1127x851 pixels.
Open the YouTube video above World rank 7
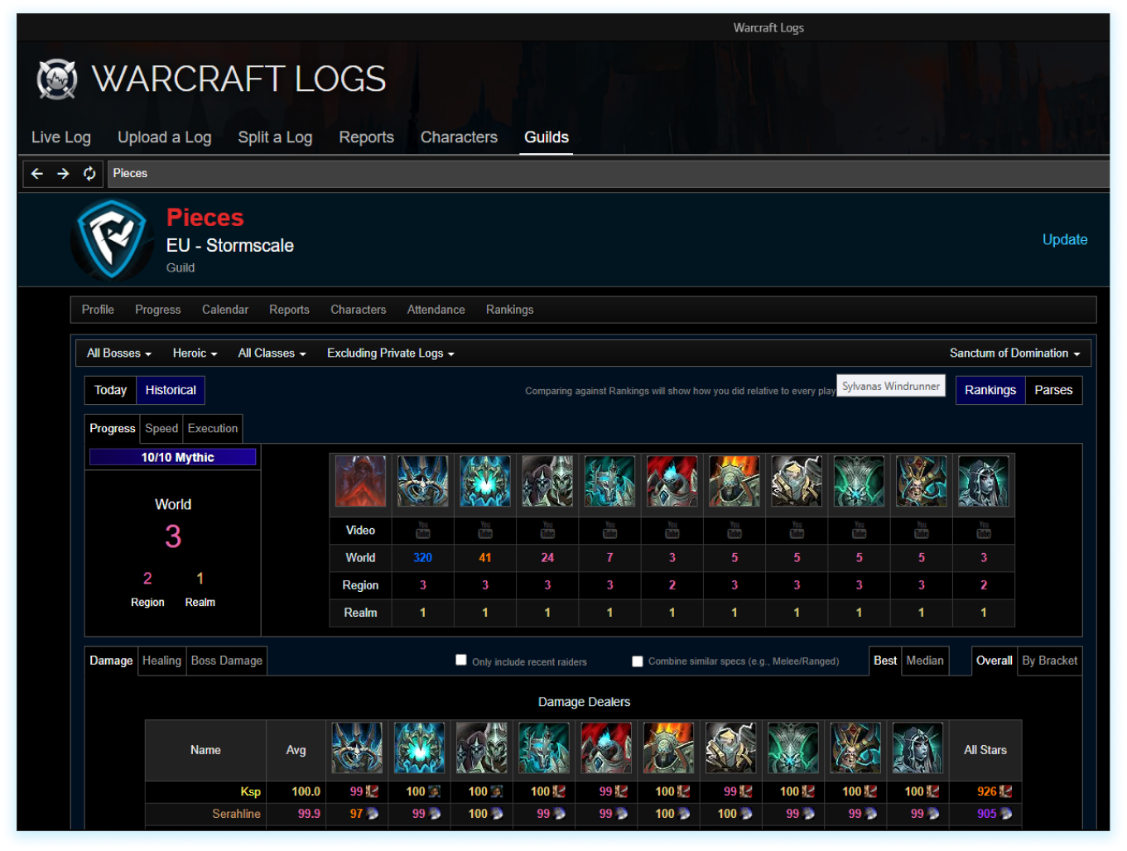click(x=610, y=530)
